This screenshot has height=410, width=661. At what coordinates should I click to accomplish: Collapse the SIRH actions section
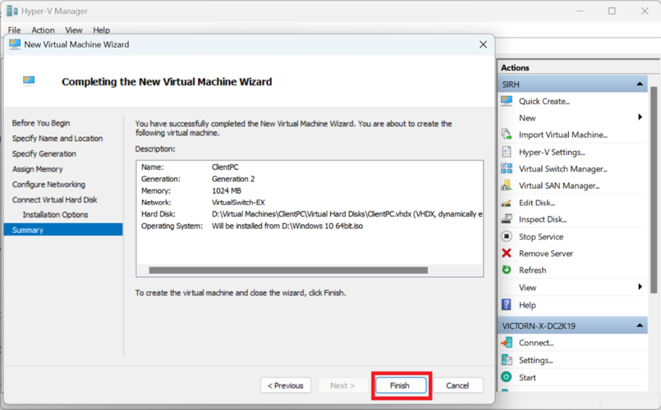[x=639, y=84]
